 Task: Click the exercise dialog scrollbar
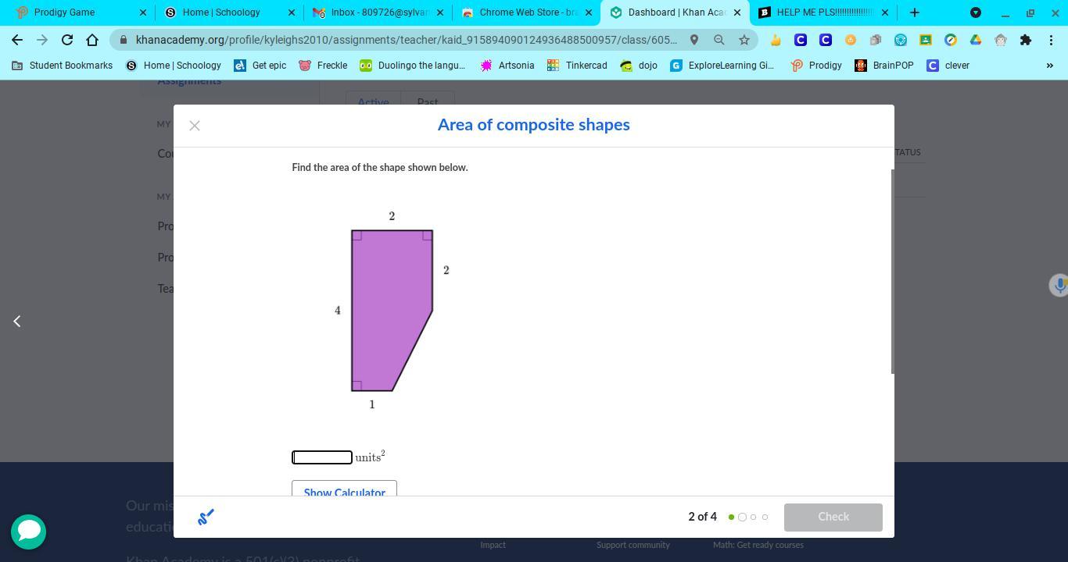[x=892, y=271]
